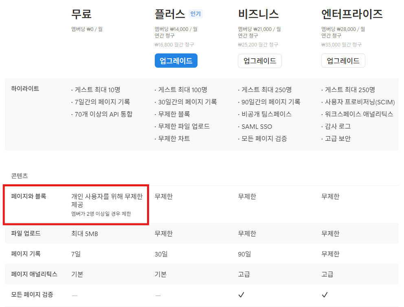Select the checkmark for 엔터프라이즈 모든 페이지 검증
The width and height of the screenshot is (404, 307).
click(x=325, y=294)
